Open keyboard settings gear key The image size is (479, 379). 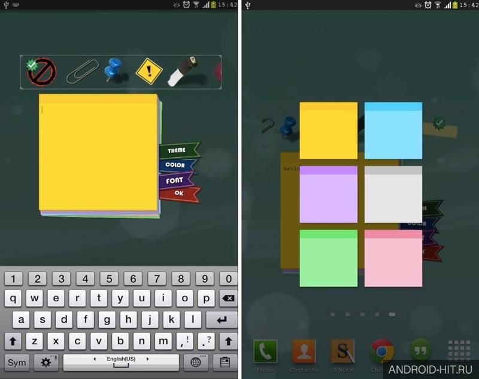[46, 362]
